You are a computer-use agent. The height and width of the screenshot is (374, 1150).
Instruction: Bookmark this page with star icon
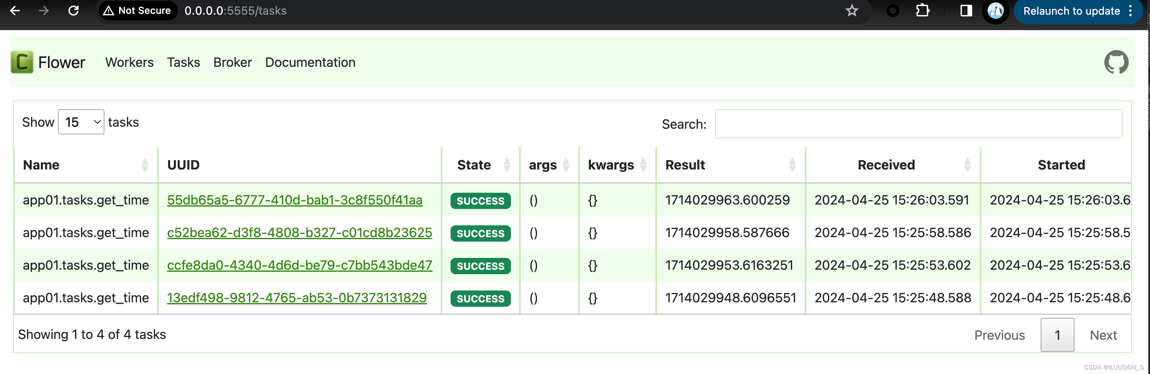coord(852,11)
